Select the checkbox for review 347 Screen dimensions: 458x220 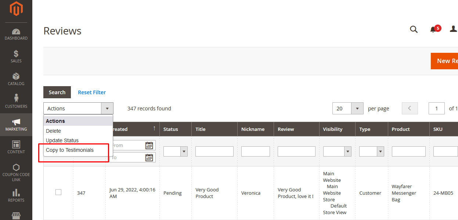tap(58, 192)
